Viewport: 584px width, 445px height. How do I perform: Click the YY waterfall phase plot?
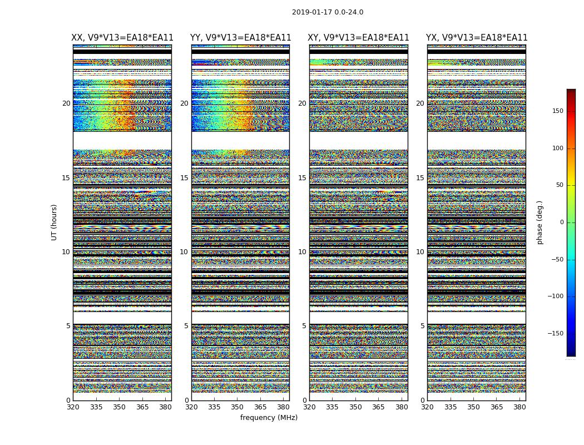pos(241,222)
